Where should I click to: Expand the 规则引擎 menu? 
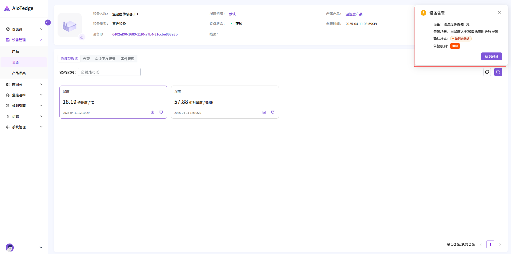[24, 106]
